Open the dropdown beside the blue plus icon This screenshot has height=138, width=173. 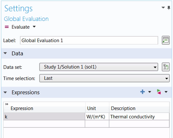tap(150, 92)
